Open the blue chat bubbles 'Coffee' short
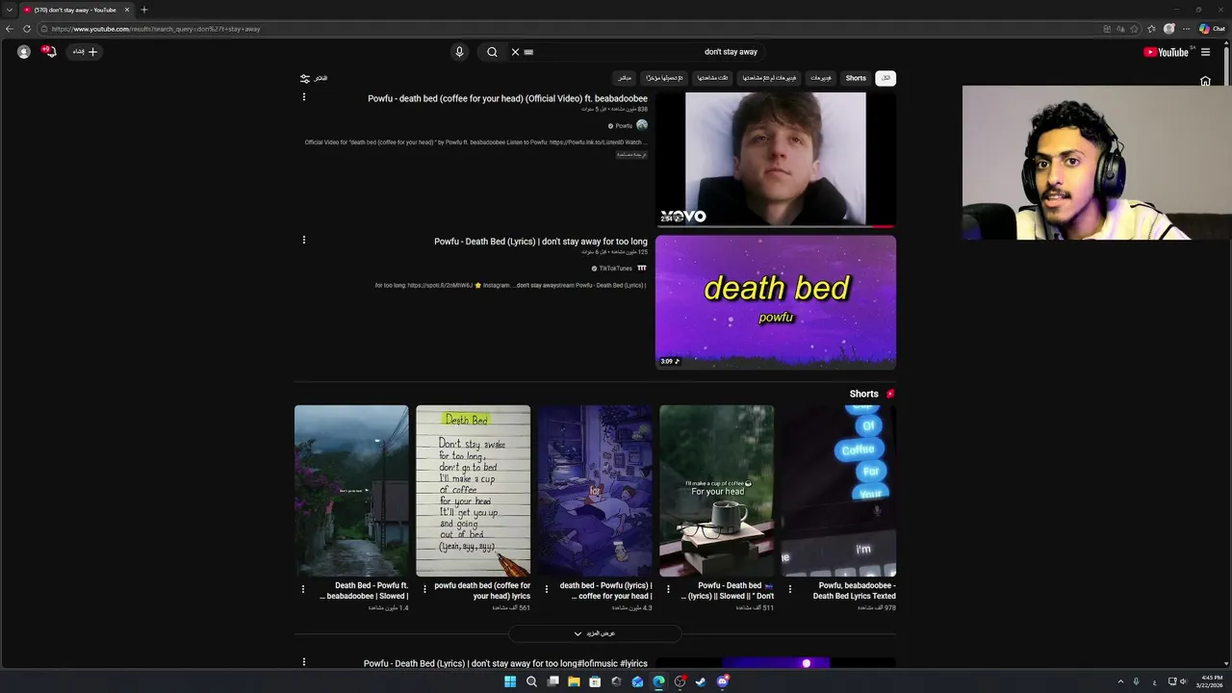This screenshot has width=1232, height=693. coord(838,491)
